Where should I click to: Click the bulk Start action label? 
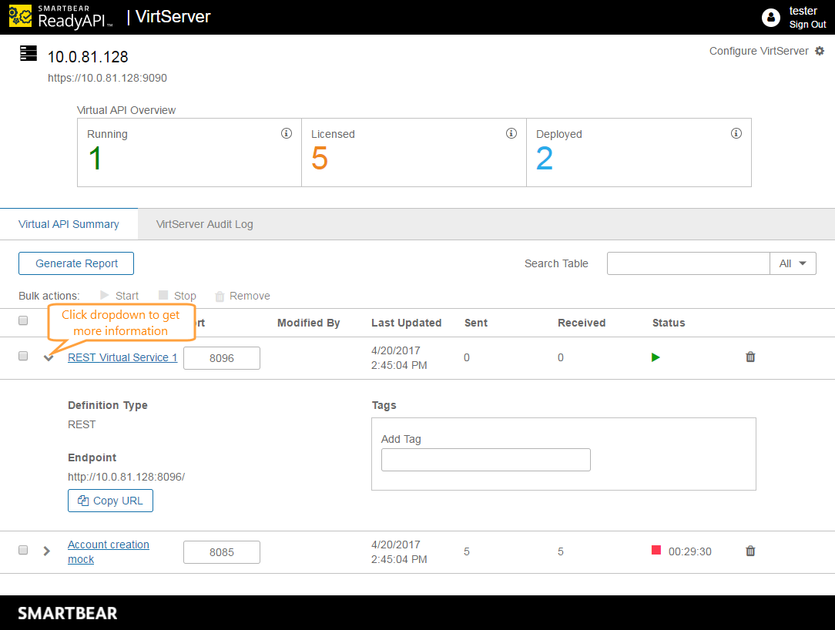(x=127, y=296)
